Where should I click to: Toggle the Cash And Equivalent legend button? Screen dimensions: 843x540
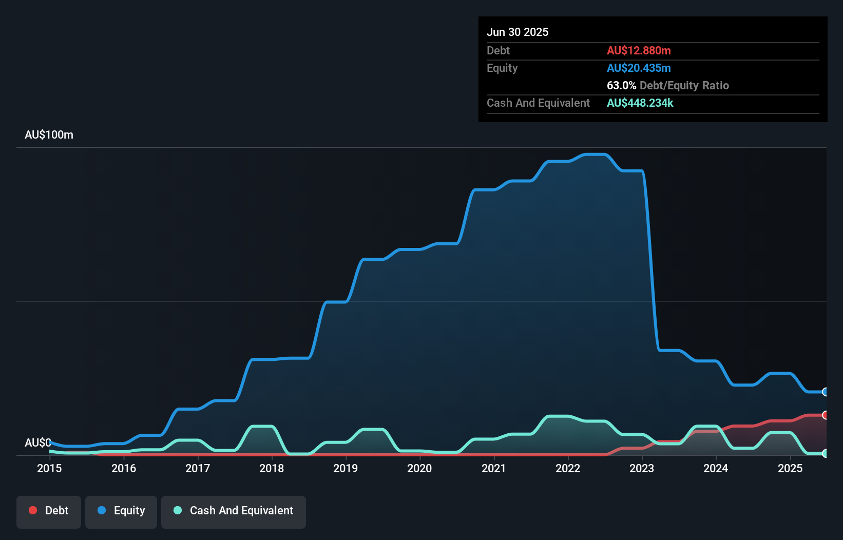(234, 511)
